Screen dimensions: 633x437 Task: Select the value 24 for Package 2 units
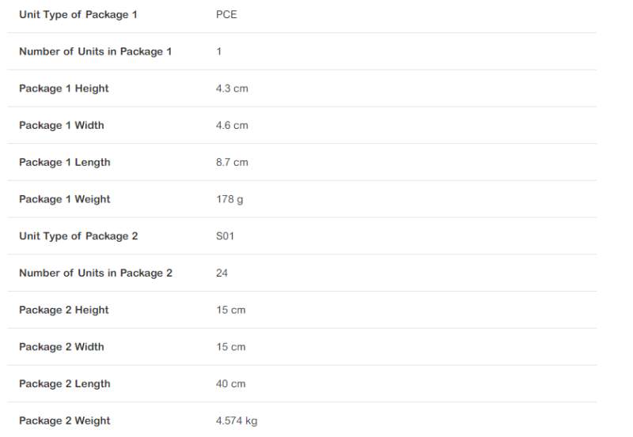pyautogui.click(x=222, y=273)
